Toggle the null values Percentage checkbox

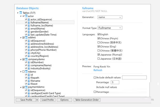pyautogui.click(x=95, y=92)
